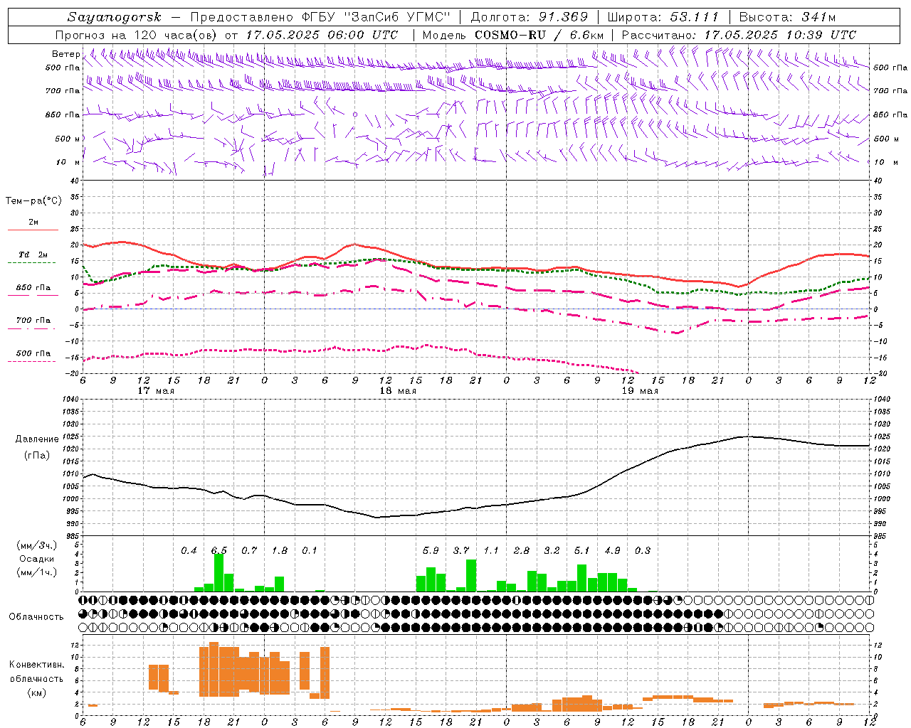
Task: Click the "0.3" precipitation amount value
Action: [643, 550]
